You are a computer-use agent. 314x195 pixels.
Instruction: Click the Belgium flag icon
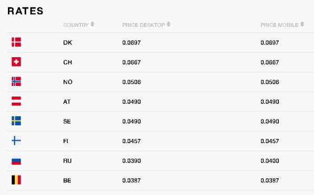pos(16,180)
